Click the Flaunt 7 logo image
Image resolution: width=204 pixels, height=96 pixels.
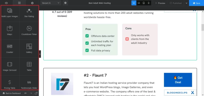(x=62, y=84)
